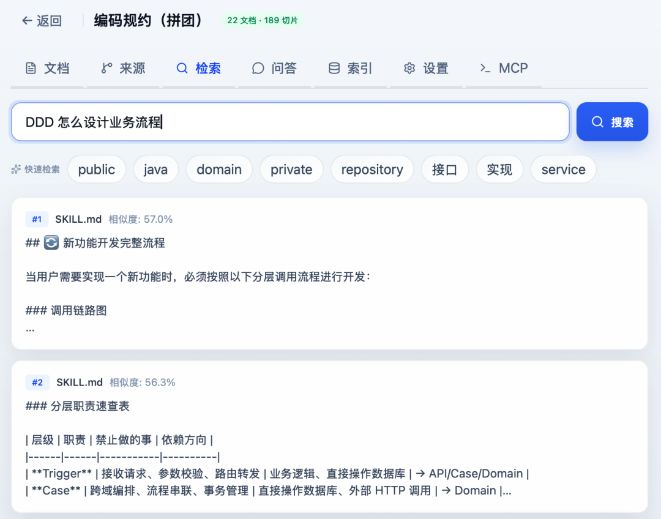
Task: Click the chat bubble icon beside 问答
Action: 258,69
